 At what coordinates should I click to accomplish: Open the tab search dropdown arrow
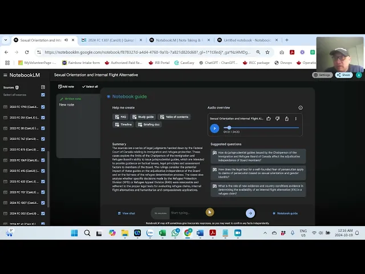point(6,40)
